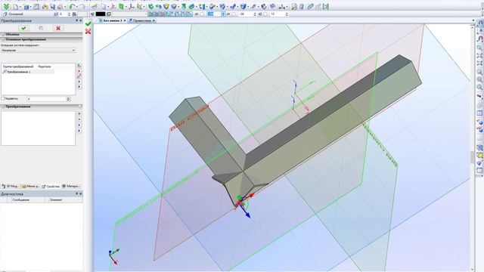Click the magnet snap icon in right toolbar
Viewport: 484px width, 272px height.
pos(479,39)
